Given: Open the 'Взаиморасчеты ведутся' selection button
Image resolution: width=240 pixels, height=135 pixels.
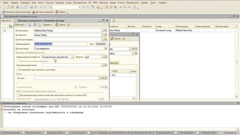Looking at the screenshot, I should pos(73,57).
